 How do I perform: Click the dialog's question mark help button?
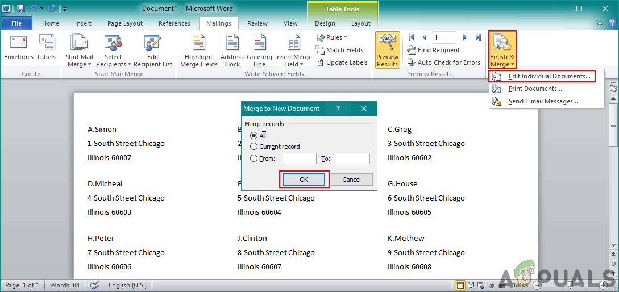[x=338, y=109]
